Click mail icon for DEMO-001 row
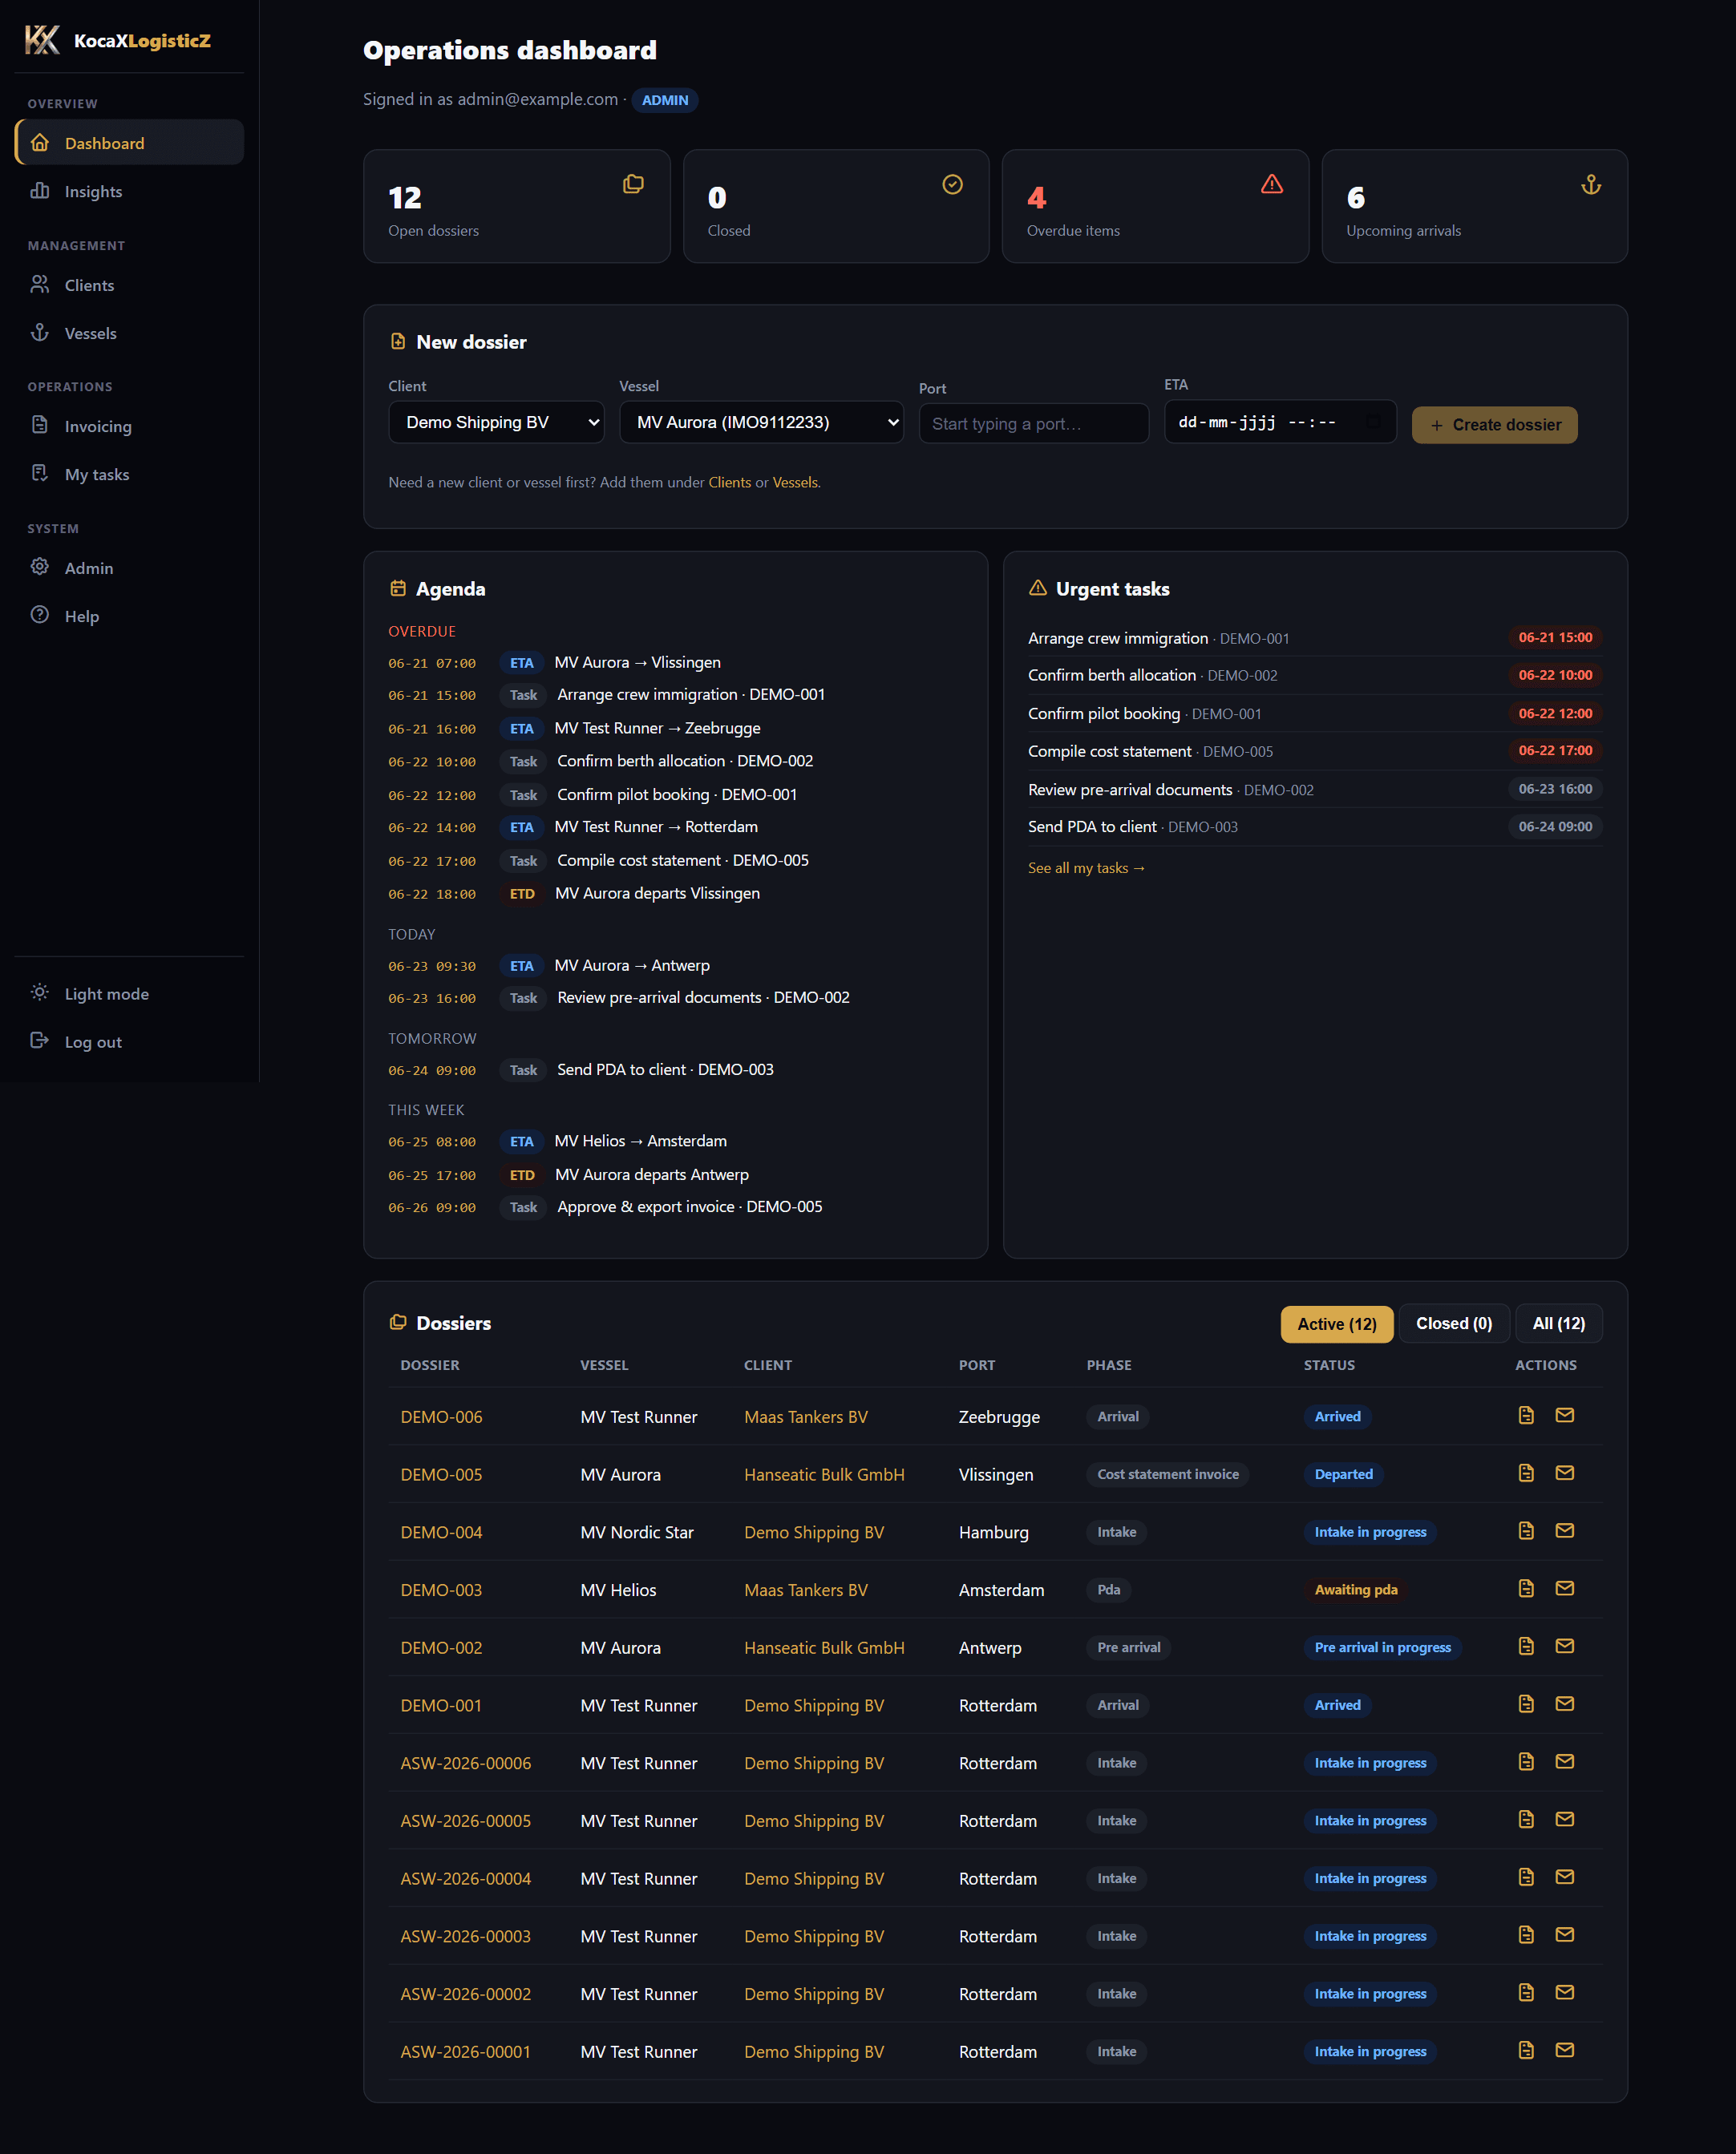 [1565, 1704]
